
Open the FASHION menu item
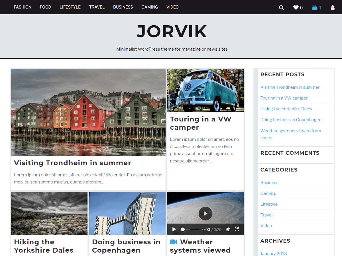[x=23, y=7]
